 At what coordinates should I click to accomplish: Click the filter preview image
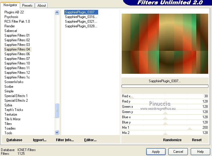pos(165,44)
